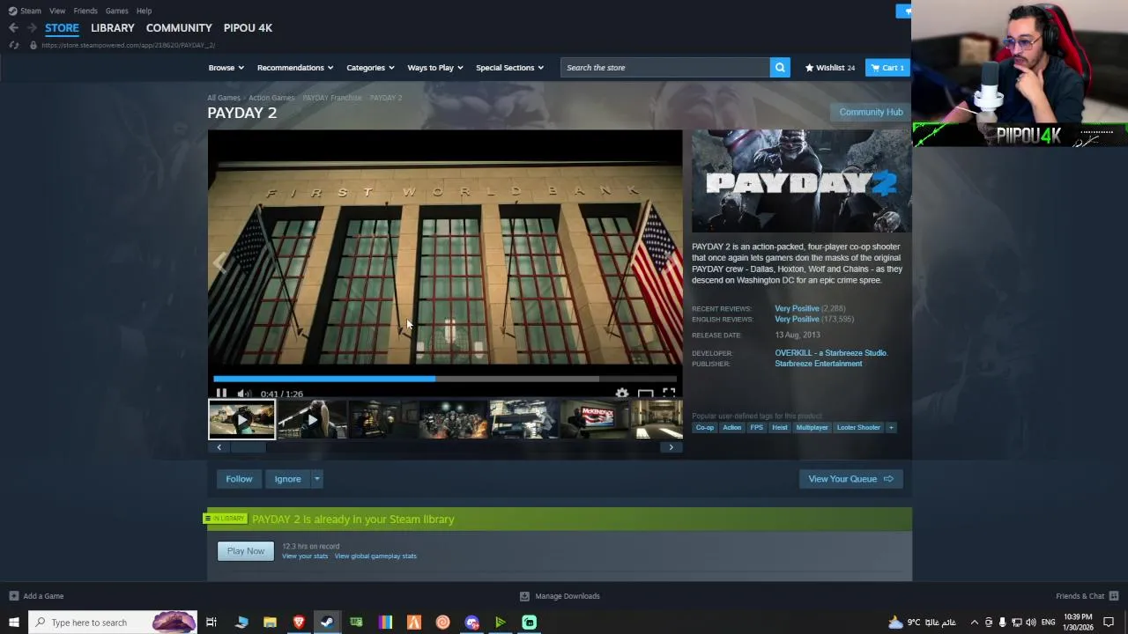
Task: Click the Action tag
Action: click(732, 428)
